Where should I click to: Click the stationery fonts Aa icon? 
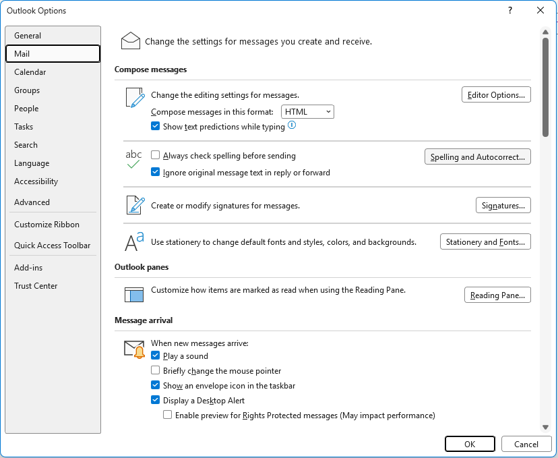pos(134,241)
